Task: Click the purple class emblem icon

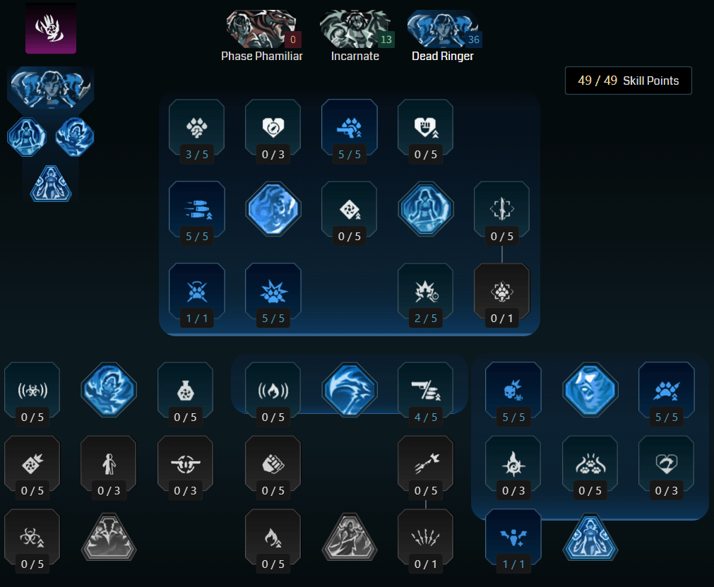Action: coord(51,28)
